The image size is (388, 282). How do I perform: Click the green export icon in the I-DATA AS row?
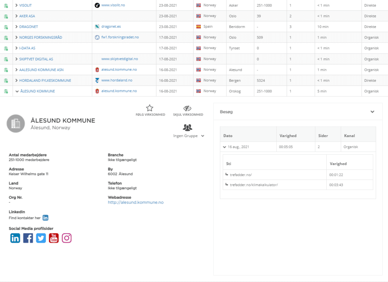point(6,48)
